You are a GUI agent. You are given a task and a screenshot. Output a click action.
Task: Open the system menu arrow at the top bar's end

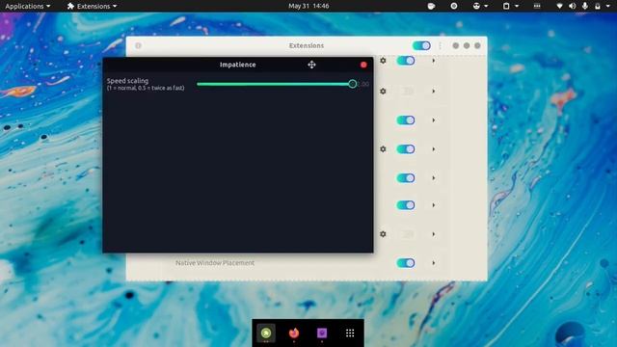click(608, 7)
